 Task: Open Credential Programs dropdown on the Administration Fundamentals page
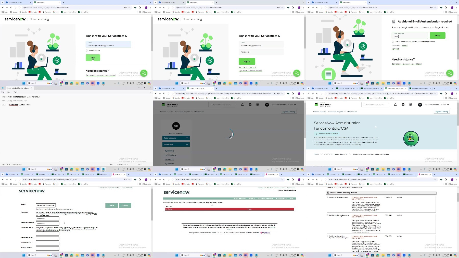coord(337,112)
